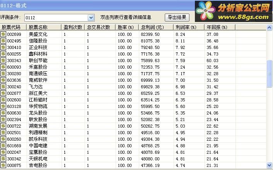273x170 pixels.
Task: Select stock name 联发股份
Action: (38, 120)
